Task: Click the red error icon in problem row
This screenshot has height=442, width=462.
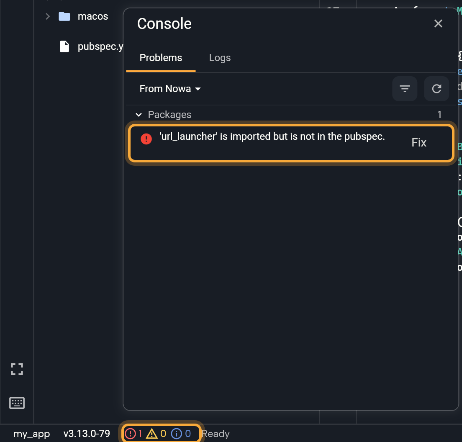Action: (146, 139)
